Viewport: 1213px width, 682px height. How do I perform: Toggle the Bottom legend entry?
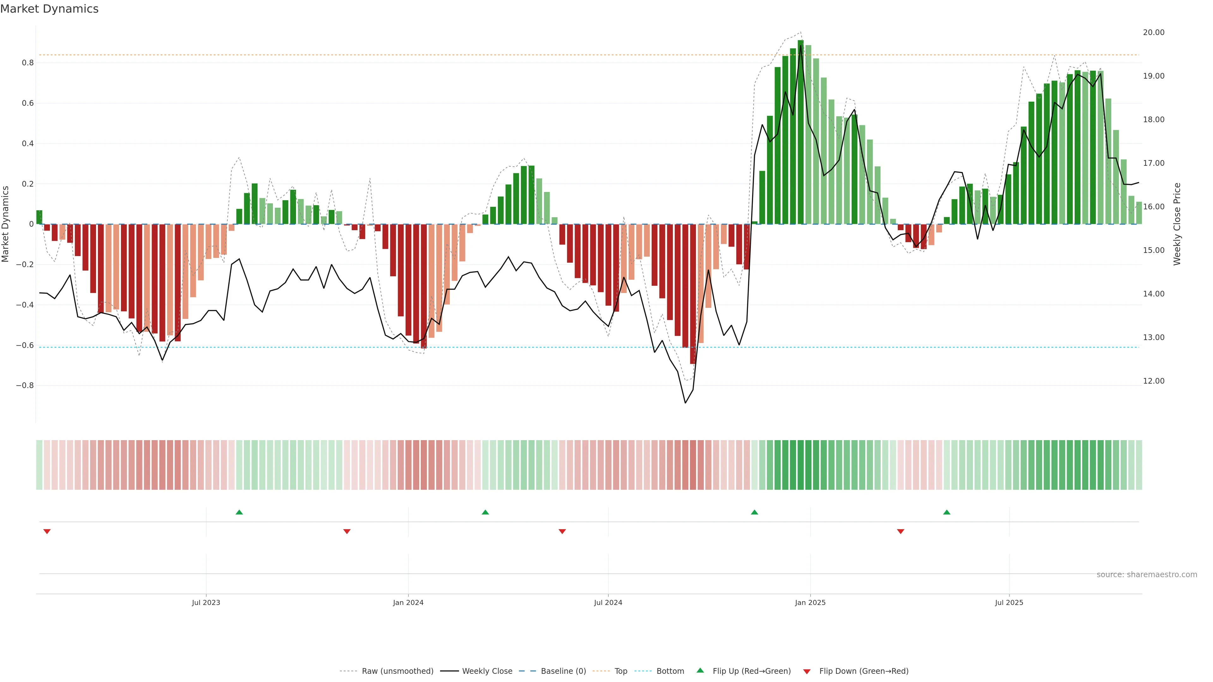pyautogui.click(x=670, y=671)
